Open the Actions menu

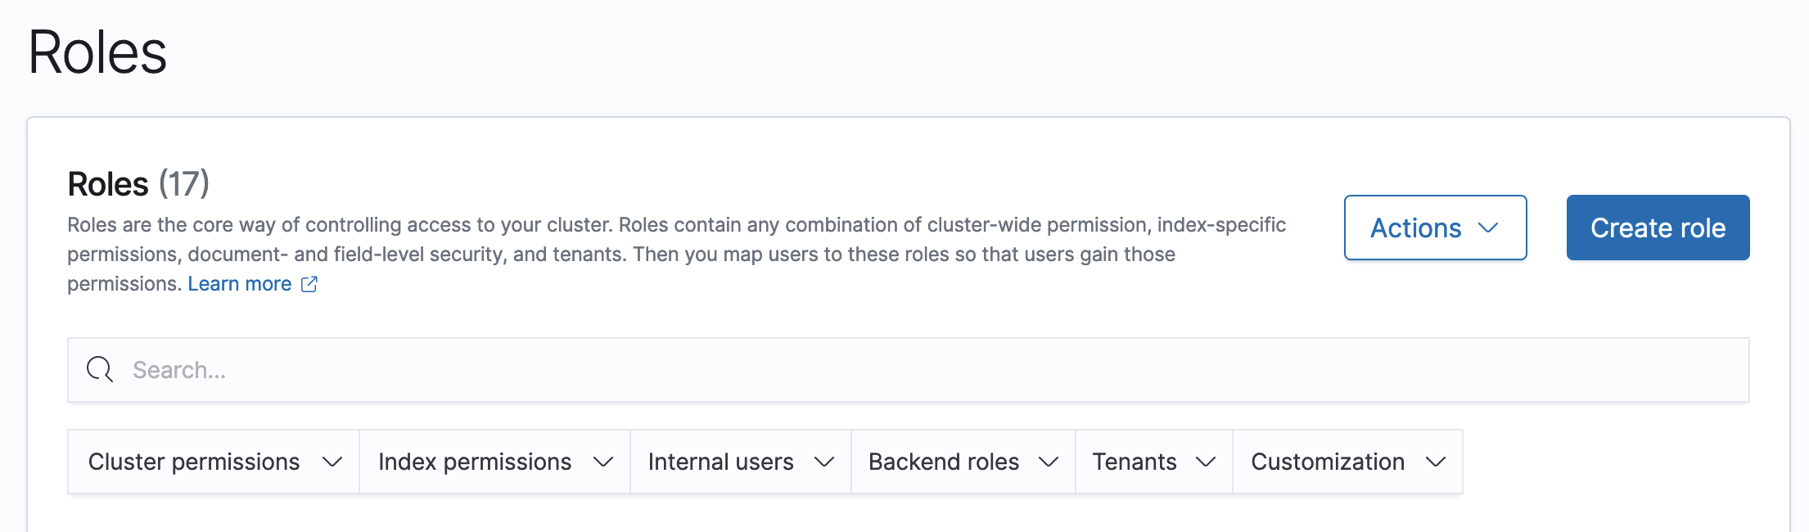pyautogui.click(x=1435, y=228)
